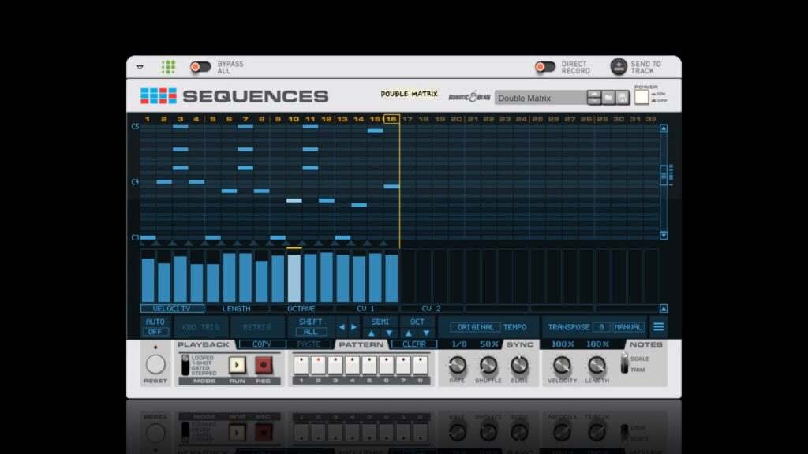The image size is (808, 454).
Task: Toggle the Direct Record switch
Action: point(544,67)
